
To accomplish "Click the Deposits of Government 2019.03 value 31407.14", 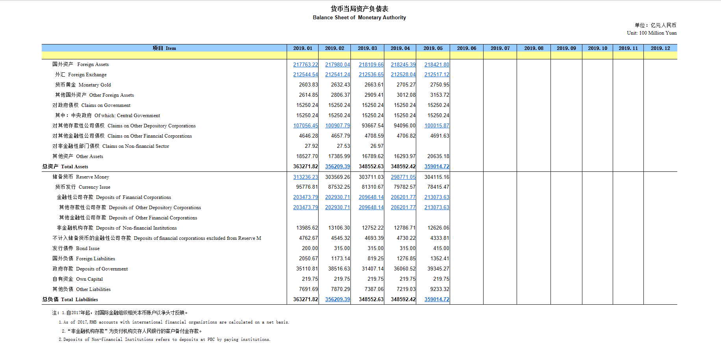I will click(x=373, y=269).
